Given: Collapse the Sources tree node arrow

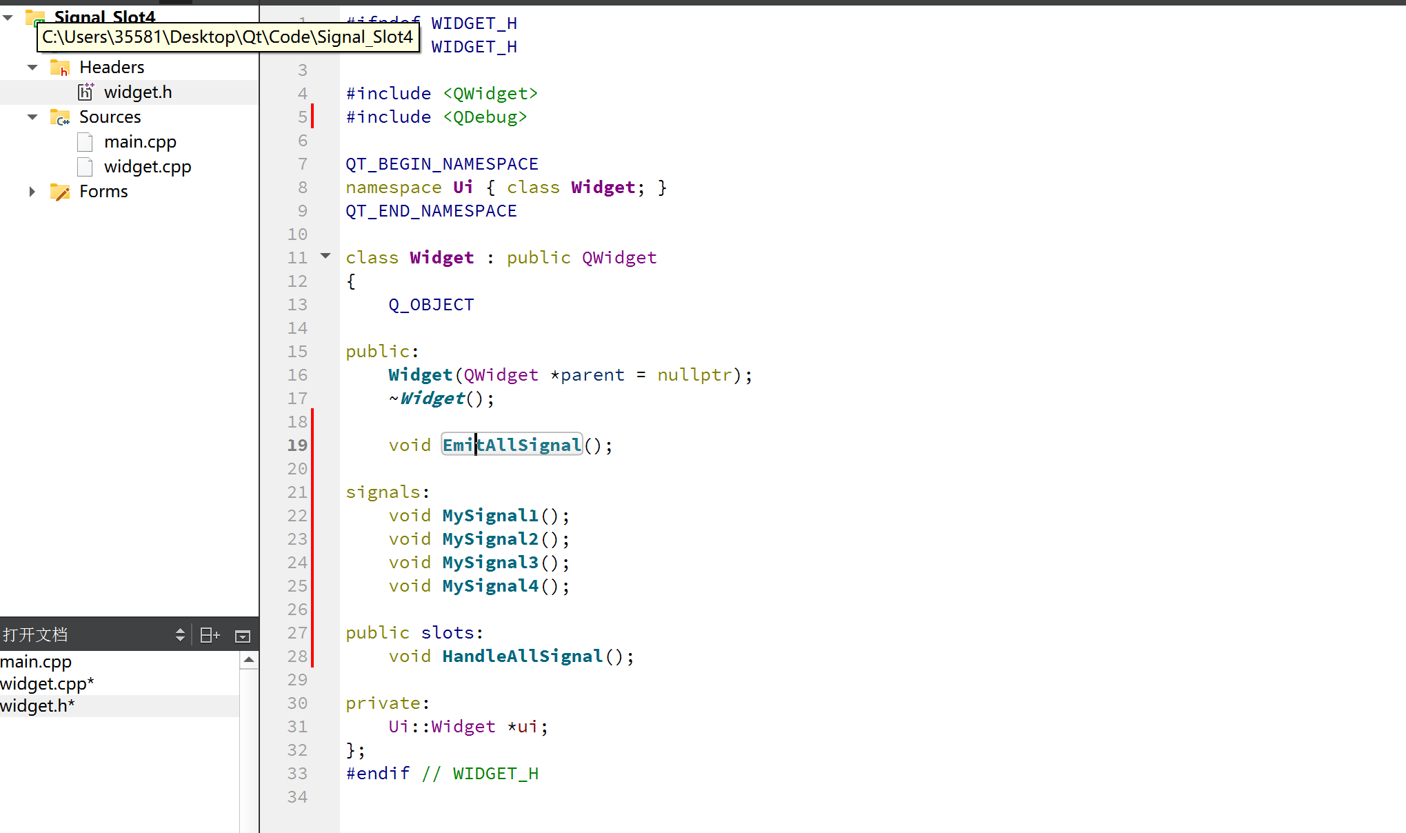Looking at the screenshot, I should [32, 117].
